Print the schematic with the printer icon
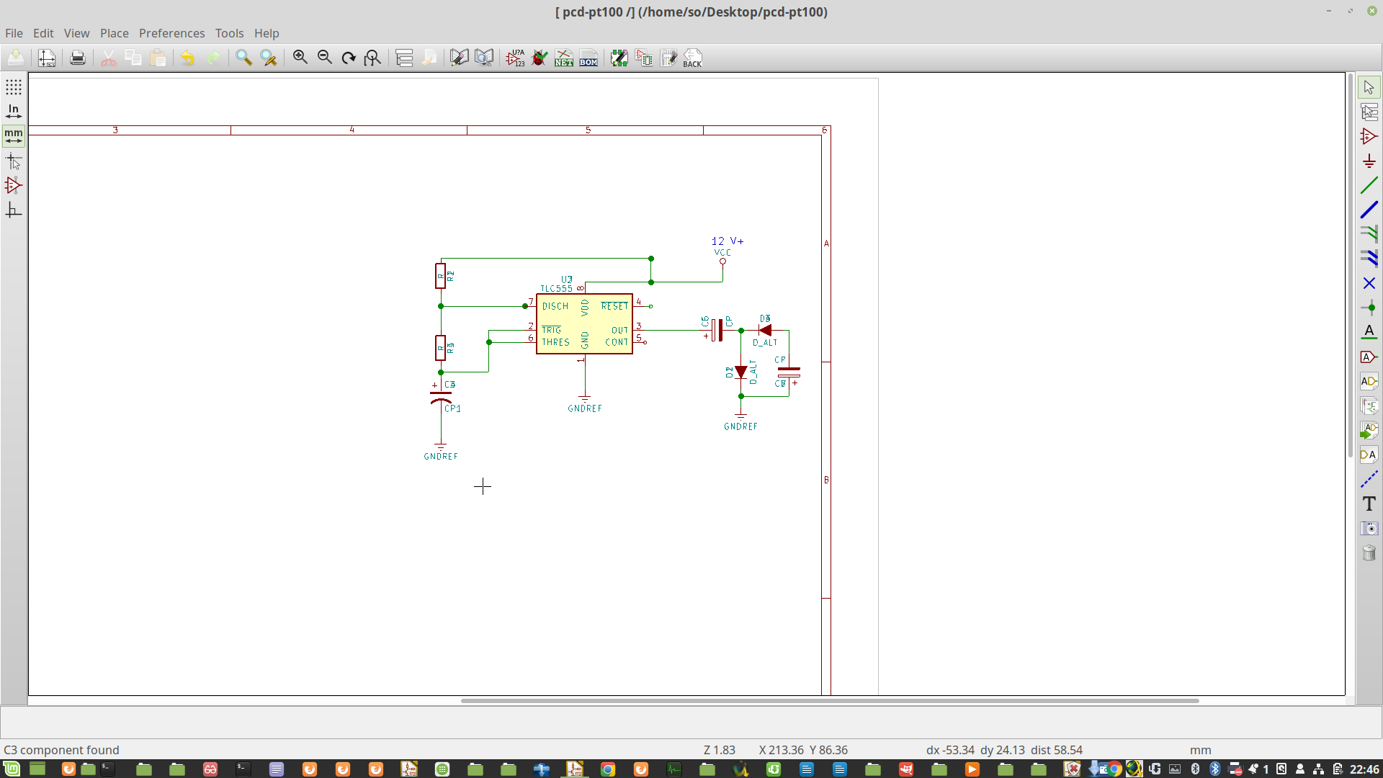This screenshot has width=1383, height=778. (x=78, y=58)
